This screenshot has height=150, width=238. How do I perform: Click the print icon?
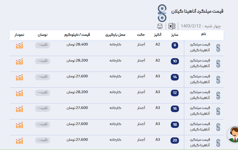160,26
